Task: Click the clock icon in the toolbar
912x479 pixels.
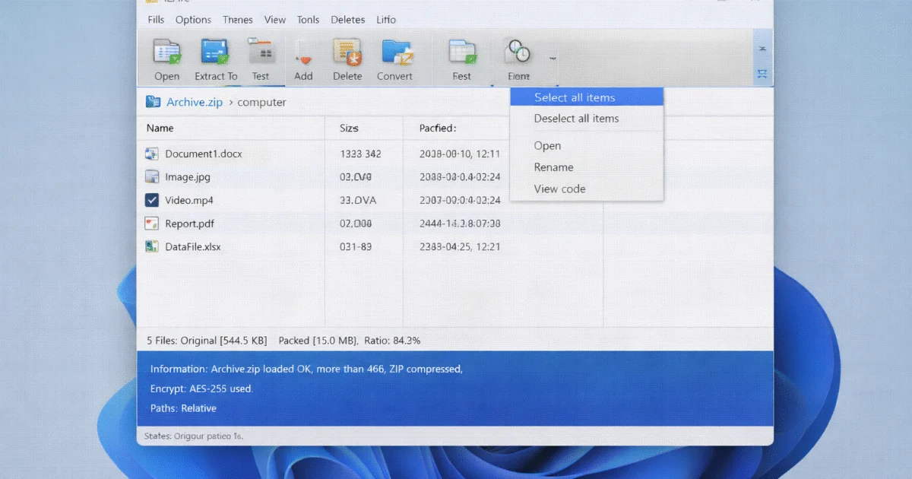Action: [518, 52]
